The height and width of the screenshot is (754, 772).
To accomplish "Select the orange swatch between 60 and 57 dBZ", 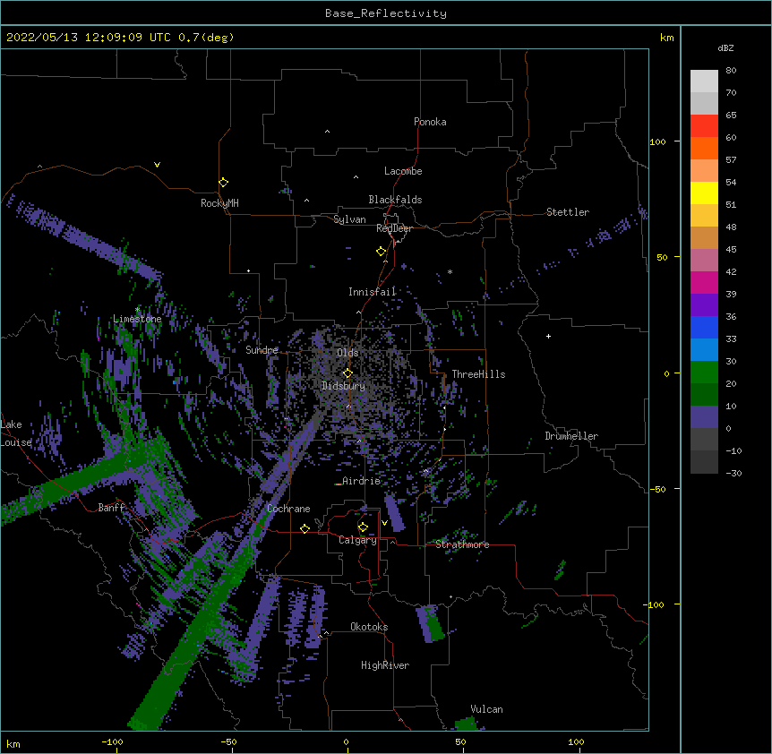I will 704,148.
